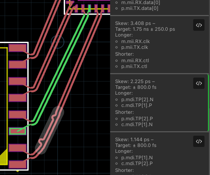Click the c.mdi.TP[1].N entry
This screenshot has height=175, width=210.
137,124
